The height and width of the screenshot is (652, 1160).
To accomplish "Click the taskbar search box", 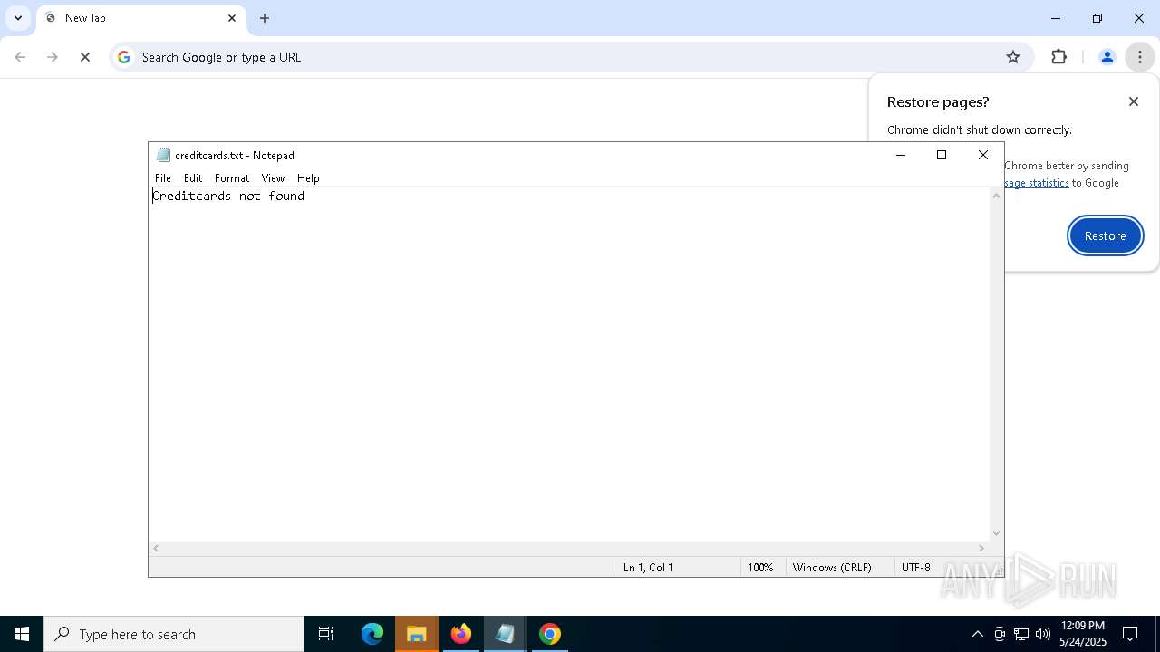I will [174, 634].
